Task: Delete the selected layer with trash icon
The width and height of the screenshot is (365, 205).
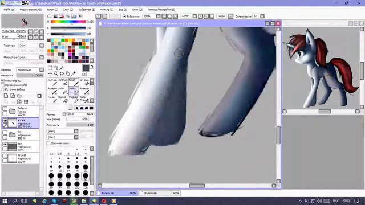Action: point(26,102)
